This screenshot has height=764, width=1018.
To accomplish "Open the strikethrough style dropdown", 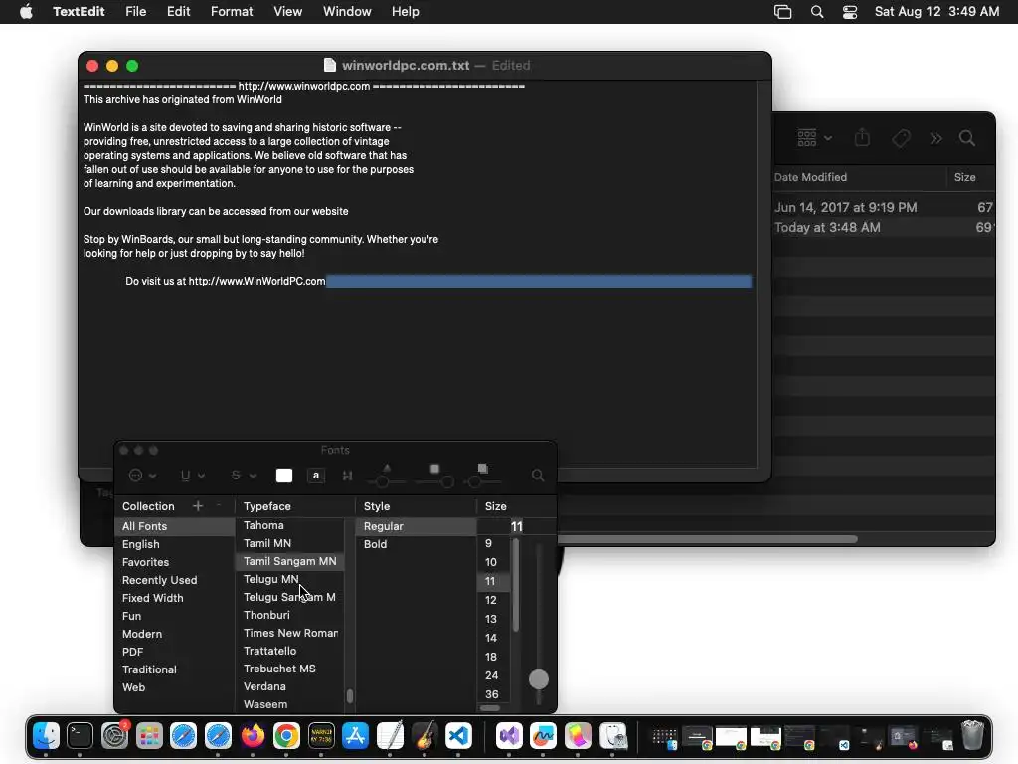I will click(x=244, y=476).
